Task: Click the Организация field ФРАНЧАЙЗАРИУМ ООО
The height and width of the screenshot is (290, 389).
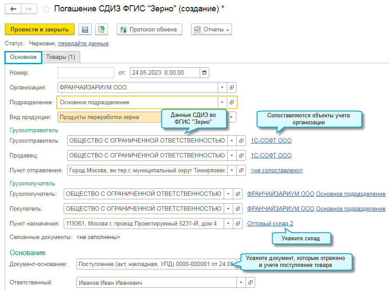Action: tap(138, 88)
